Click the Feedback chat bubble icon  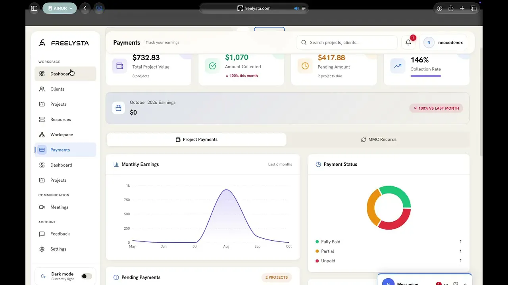point(42,234)
